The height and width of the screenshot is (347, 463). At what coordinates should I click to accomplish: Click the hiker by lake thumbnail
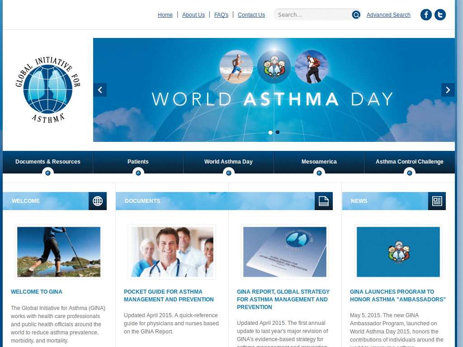tap(59, 252)
